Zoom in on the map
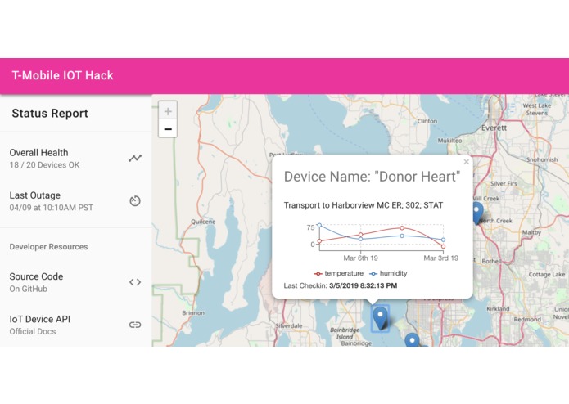 167,111
